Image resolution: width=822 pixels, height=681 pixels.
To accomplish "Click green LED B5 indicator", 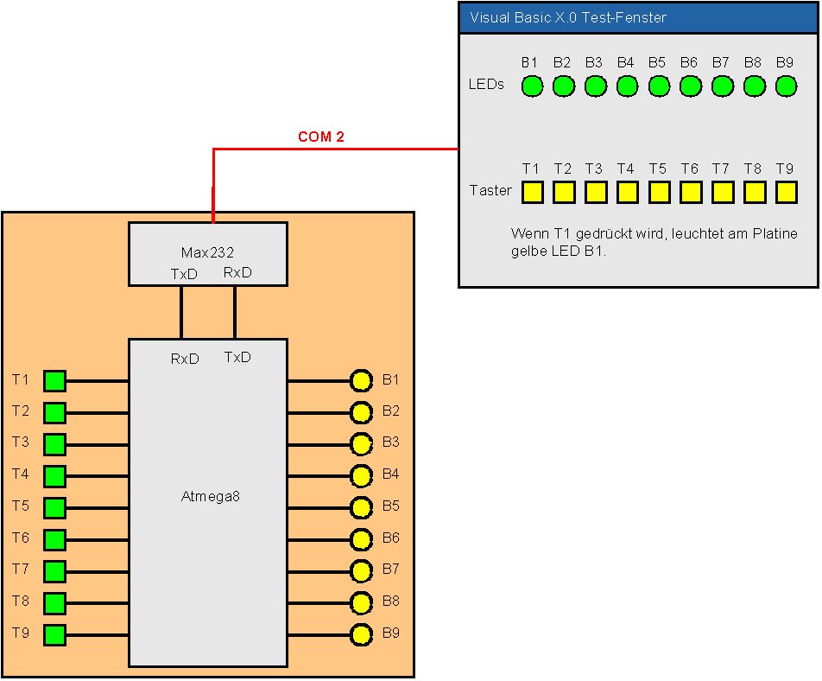I will coord(659,86).
